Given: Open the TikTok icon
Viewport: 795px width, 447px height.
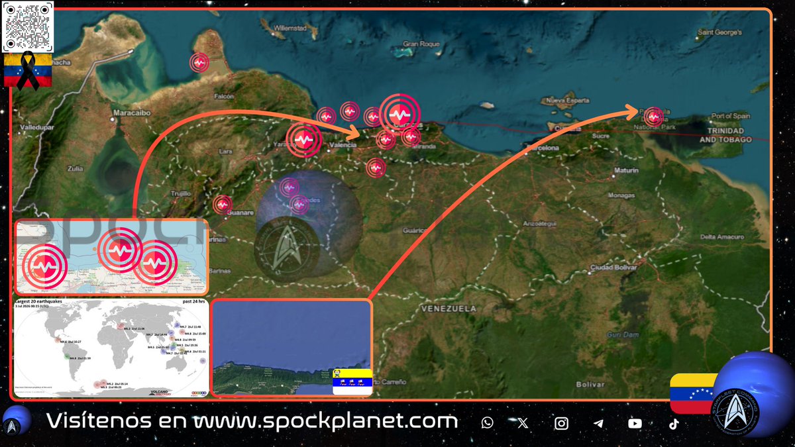Looking at the screenshot, I should click(673, 423).
